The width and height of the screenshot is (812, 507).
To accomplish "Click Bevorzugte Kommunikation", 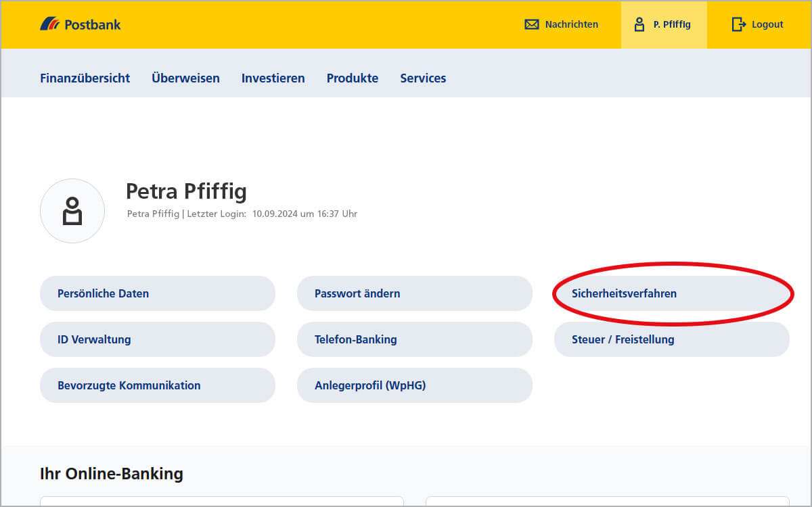I will click(157, 385).
